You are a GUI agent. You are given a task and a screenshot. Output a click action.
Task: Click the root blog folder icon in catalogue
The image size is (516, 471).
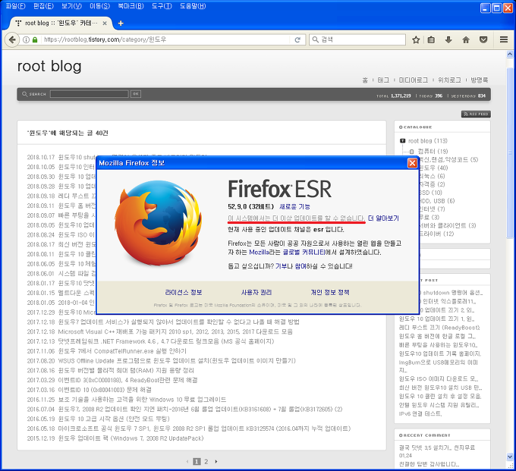tap(402, 141)
